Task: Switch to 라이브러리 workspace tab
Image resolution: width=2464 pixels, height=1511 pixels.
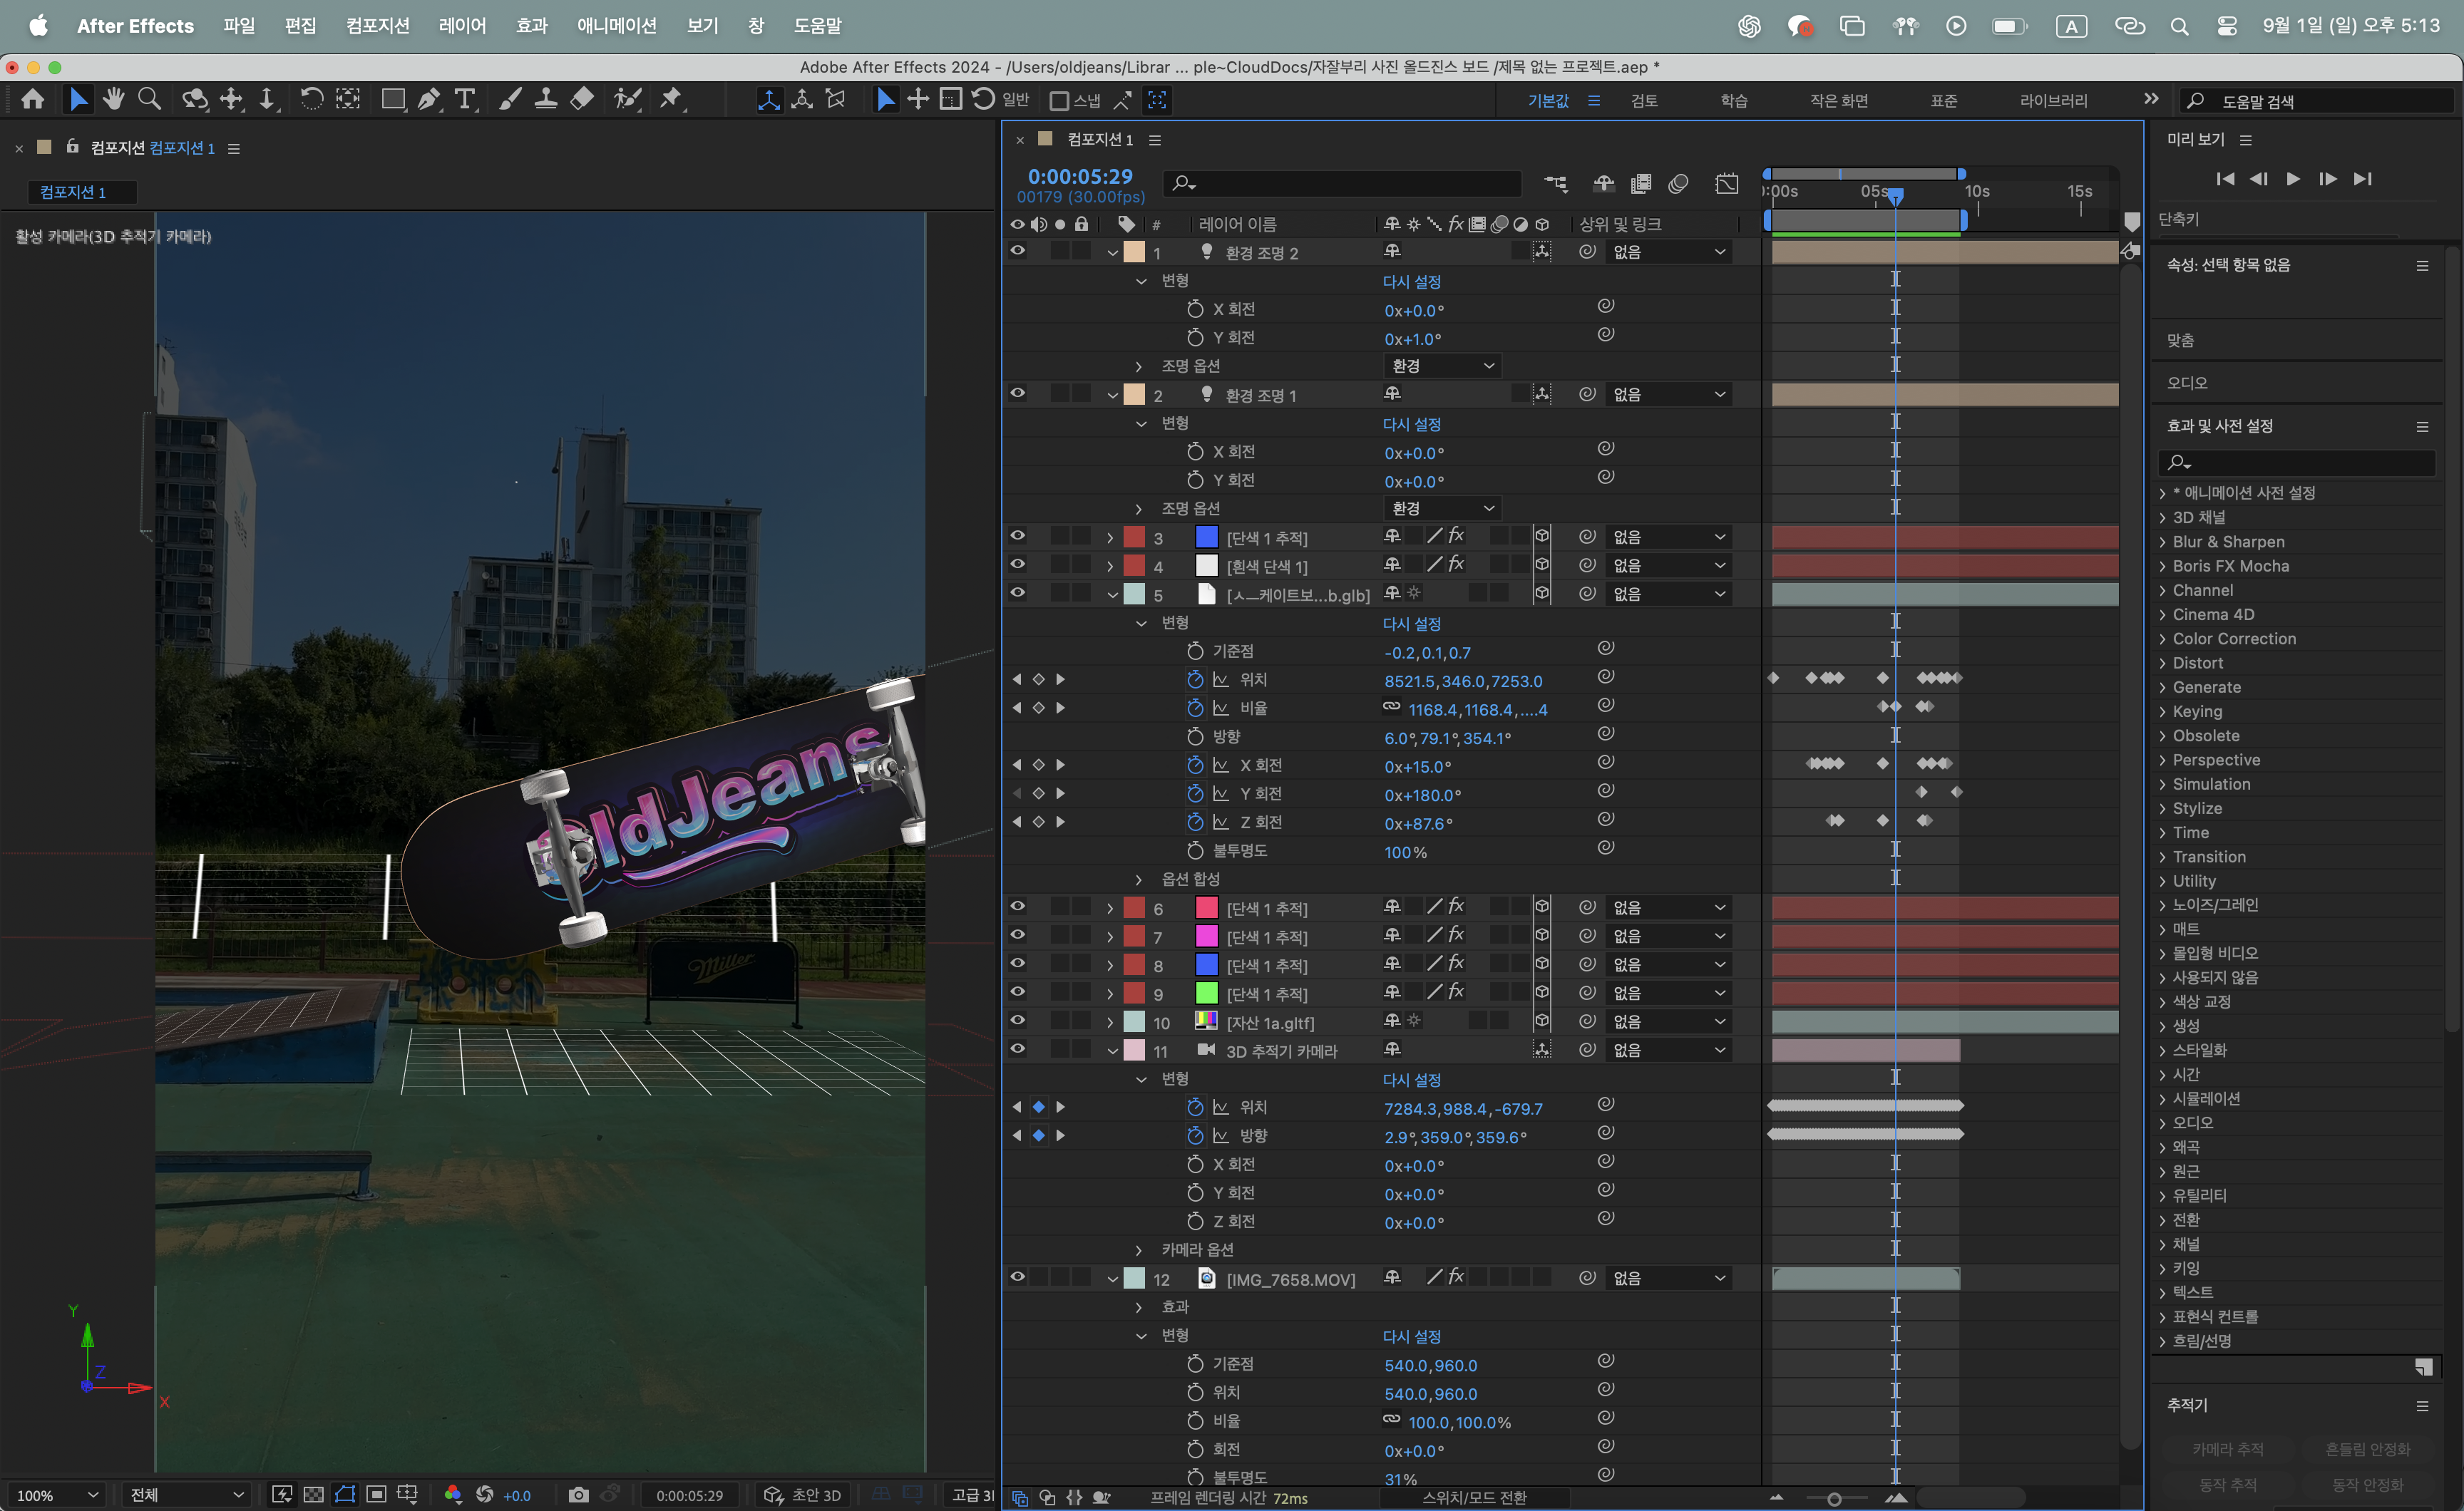Action: click(x=2053, y=101)
